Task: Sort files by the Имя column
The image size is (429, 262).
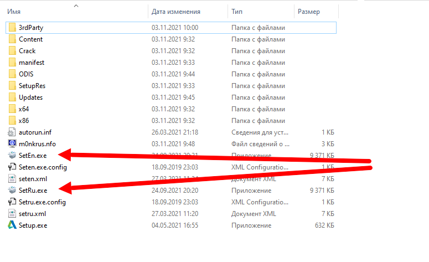Action: 14,12
